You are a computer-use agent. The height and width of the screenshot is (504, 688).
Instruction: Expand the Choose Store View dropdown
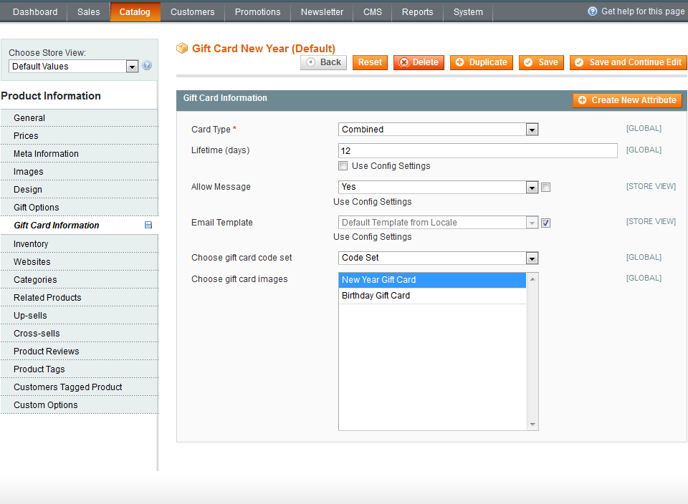(132, 66)
